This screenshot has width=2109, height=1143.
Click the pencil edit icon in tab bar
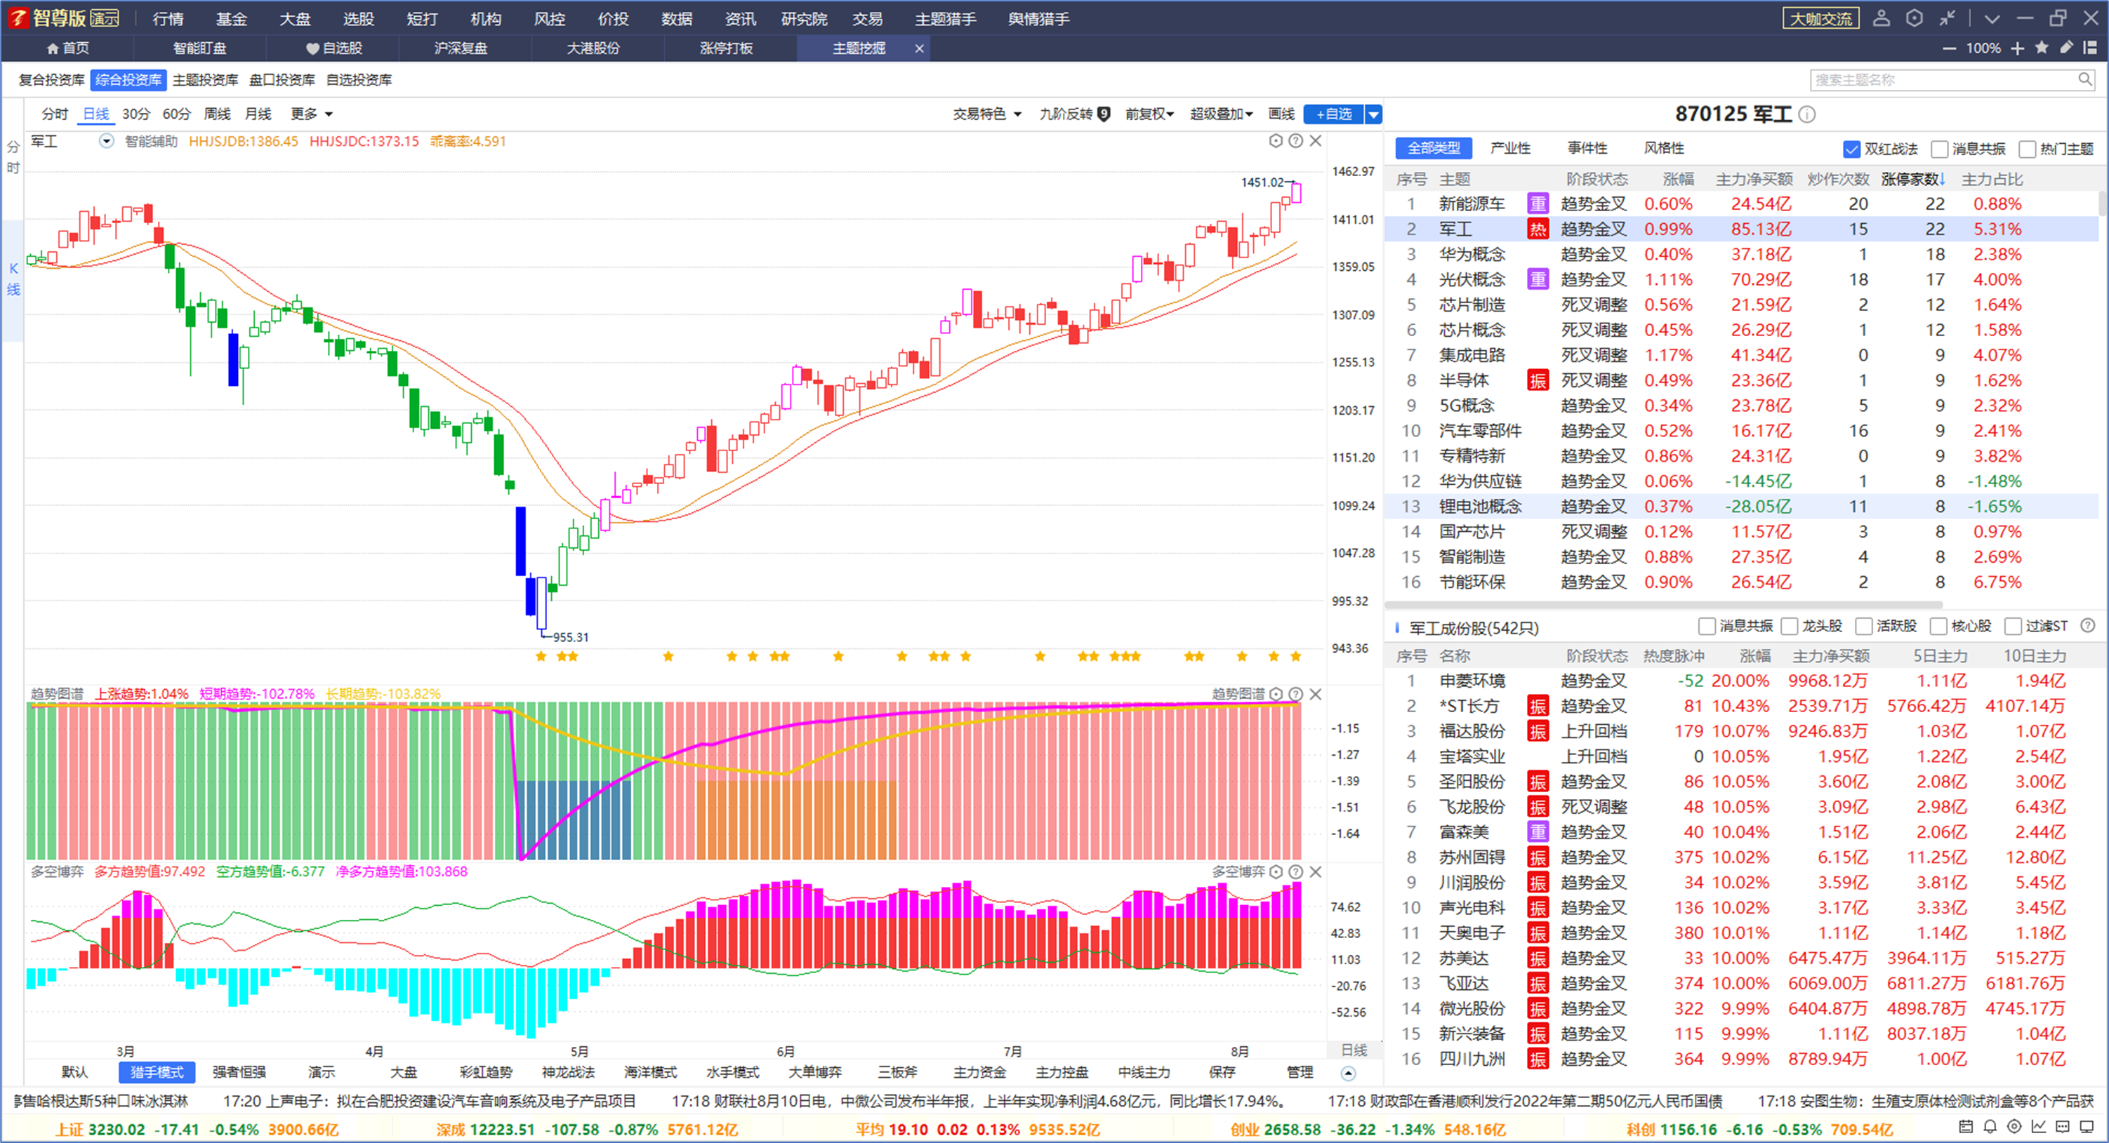[x=2066, y=48]
